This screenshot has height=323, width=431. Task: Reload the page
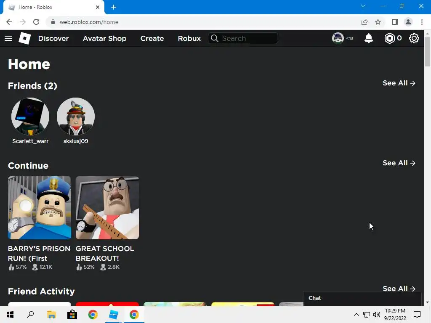36,22
